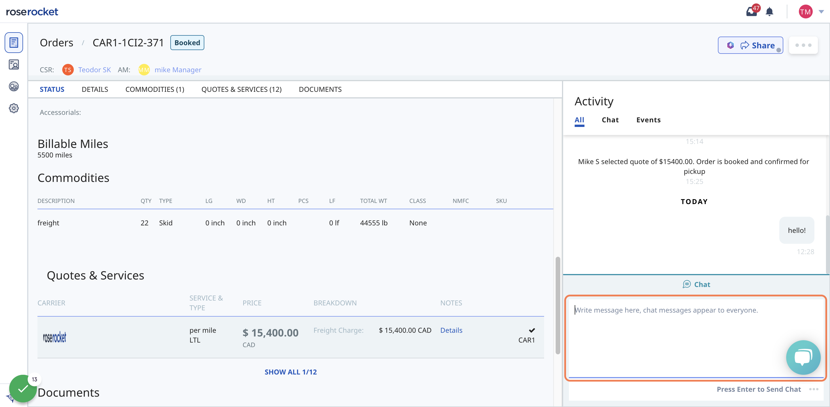The image size is (830, 407).
Task: Click the TS avatar for CSR
Action: point(68,70)
